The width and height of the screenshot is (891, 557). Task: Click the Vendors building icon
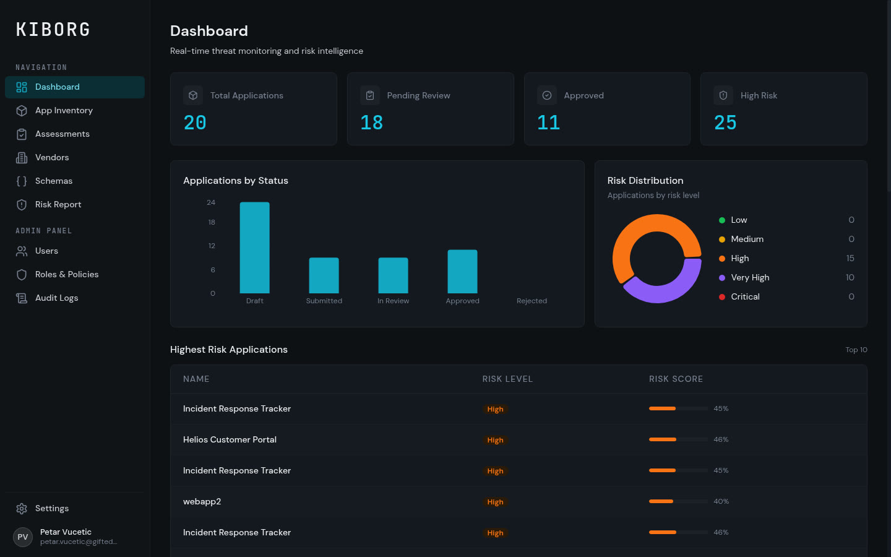[x=22, y=158]
